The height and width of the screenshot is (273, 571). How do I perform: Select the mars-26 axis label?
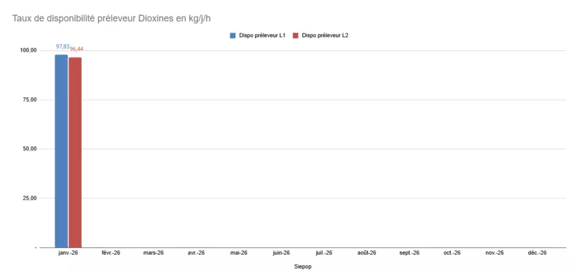tap(153, 252)
